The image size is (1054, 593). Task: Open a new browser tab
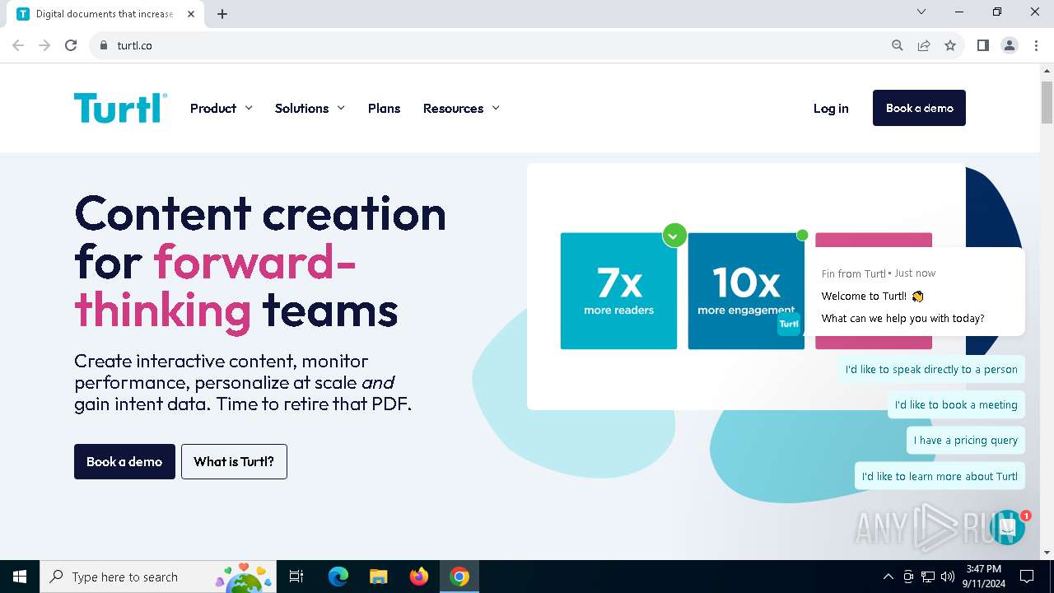(x=222, y=14)
